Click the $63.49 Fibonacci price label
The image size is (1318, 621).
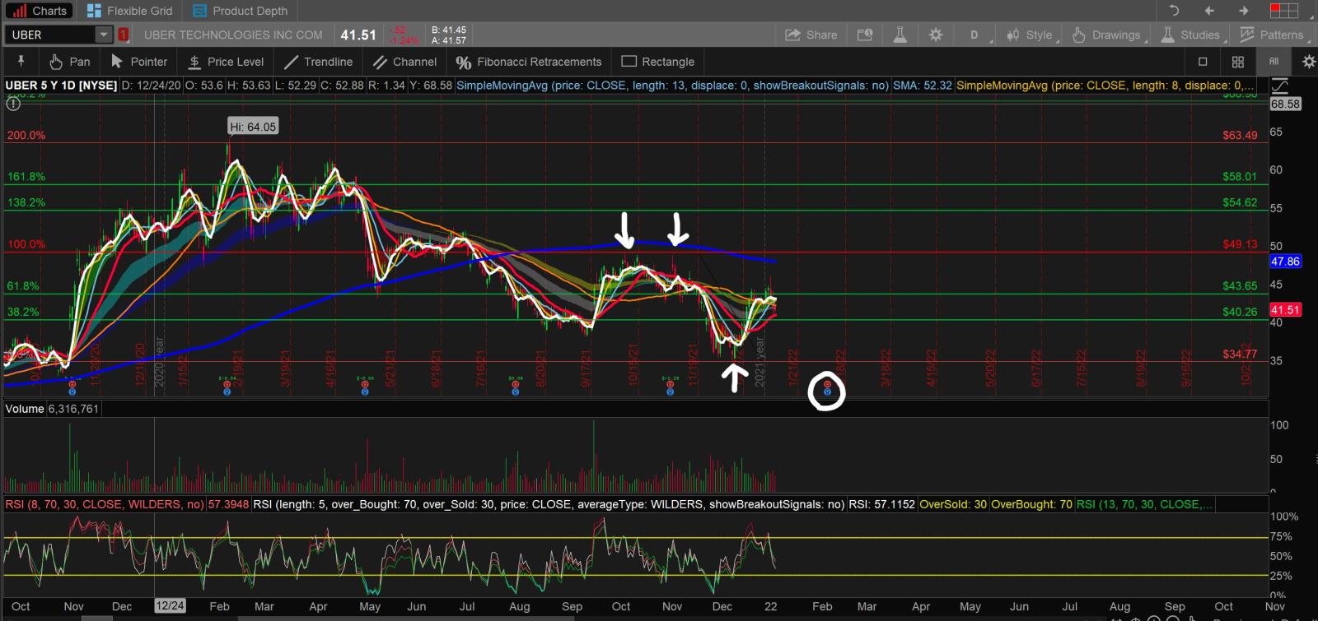pos(1240,135)
